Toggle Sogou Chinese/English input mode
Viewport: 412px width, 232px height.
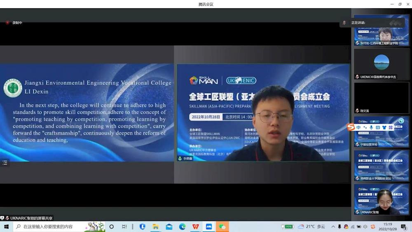[x=358, y=128]
